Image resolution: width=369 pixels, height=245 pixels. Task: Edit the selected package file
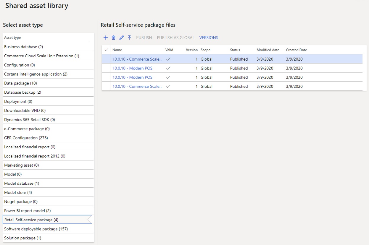[121, 38]
